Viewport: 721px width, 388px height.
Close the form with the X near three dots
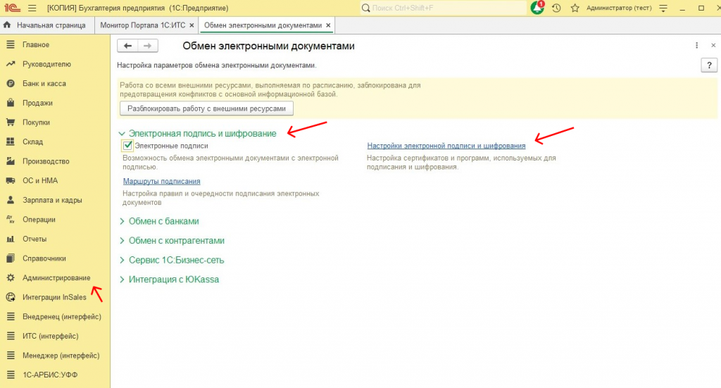(713, 45)
